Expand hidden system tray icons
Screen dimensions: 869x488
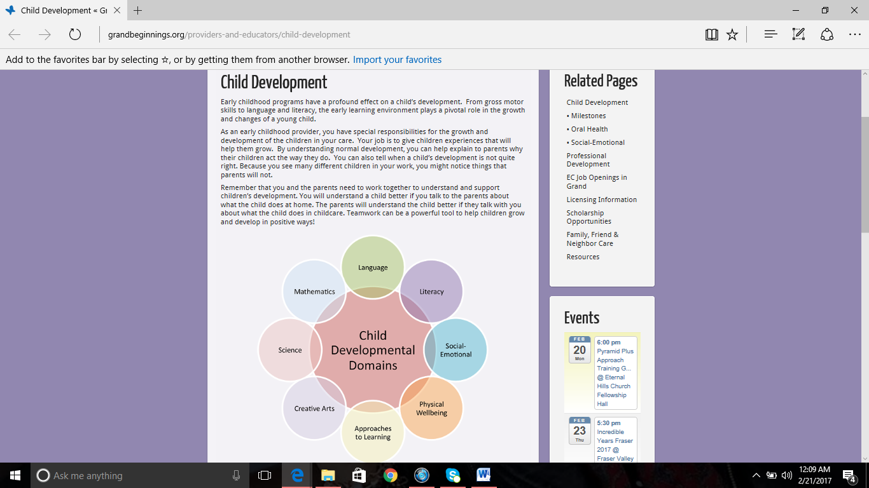(x=756, y=474)
